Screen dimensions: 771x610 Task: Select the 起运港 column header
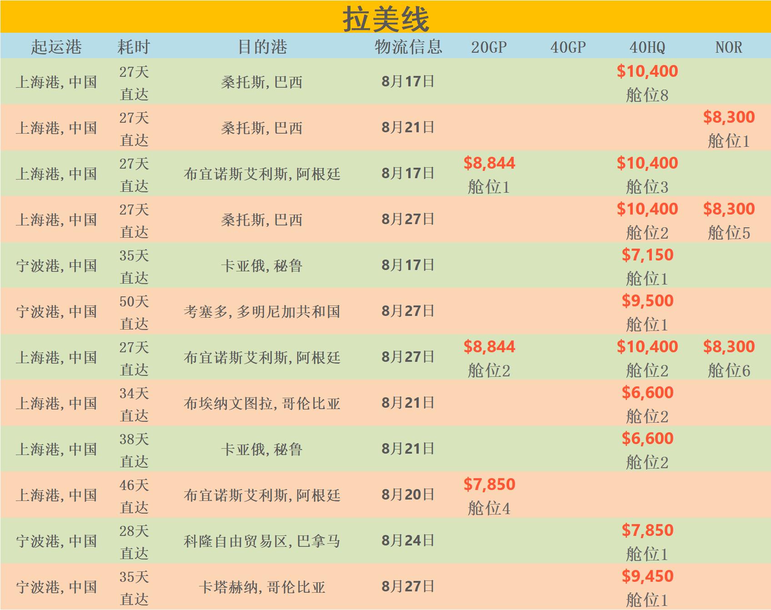(x=56, y=47)
